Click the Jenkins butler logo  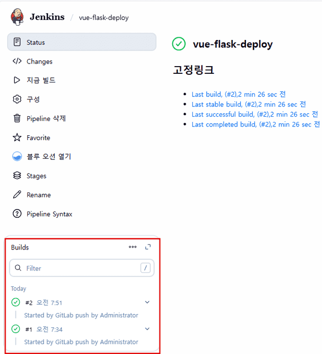(x=17, y=17)
